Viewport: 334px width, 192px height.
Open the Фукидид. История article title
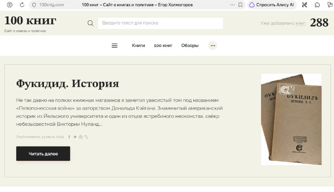68,83
